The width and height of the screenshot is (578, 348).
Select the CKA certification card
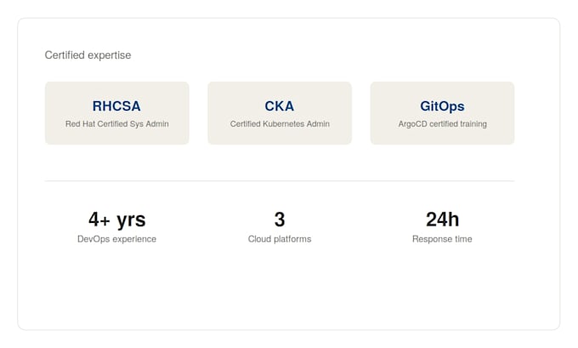point(280,113)
